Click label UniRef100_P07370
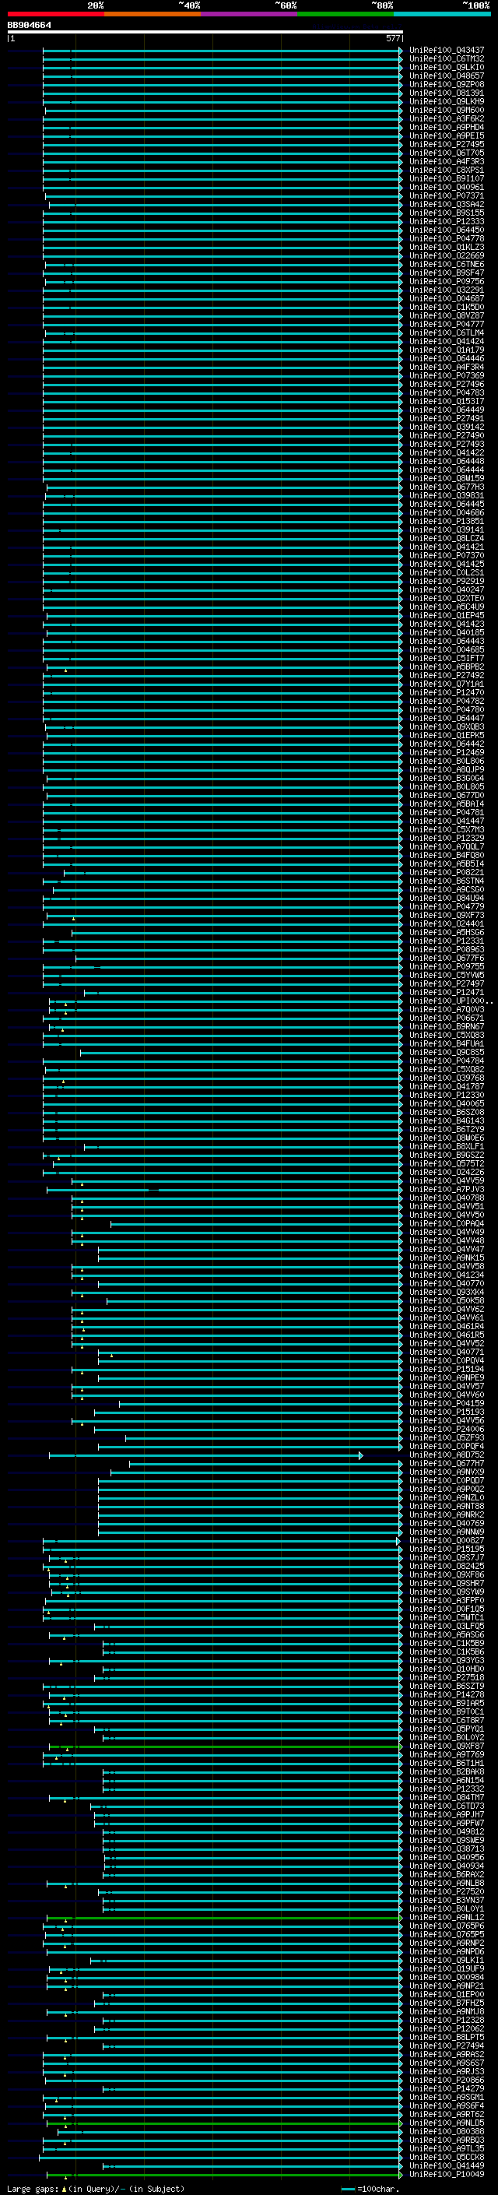The width and height of the screenshot is (498, 2195). [447, 556]
